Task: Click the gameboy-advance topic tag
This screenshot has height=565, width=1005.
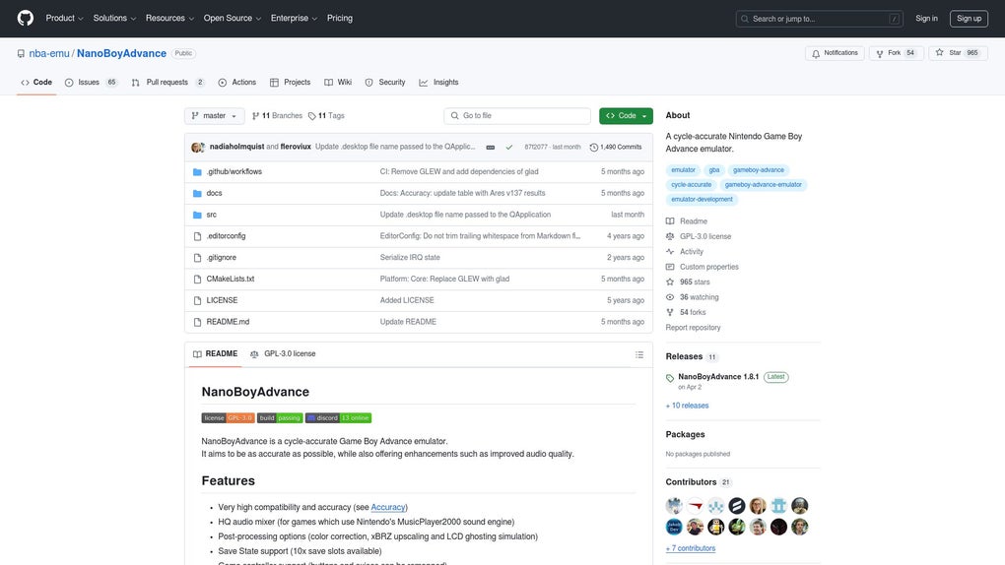Action: [759, 169]
